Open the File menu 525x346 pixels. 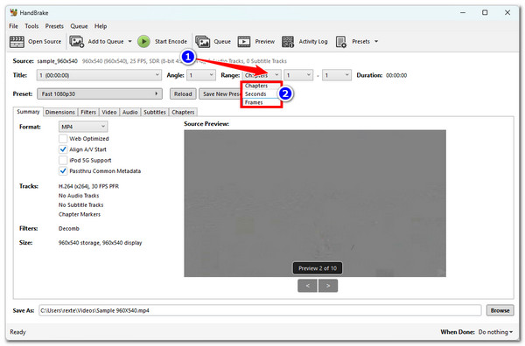point(13,26)
